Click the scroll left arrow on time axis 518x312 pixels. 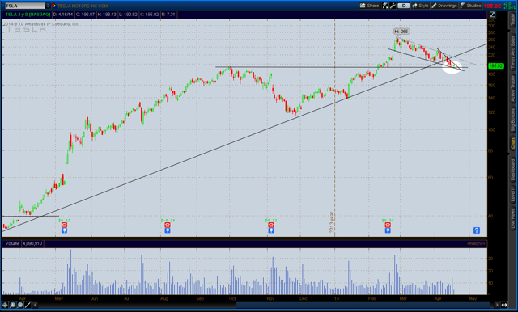click(35, 305)
